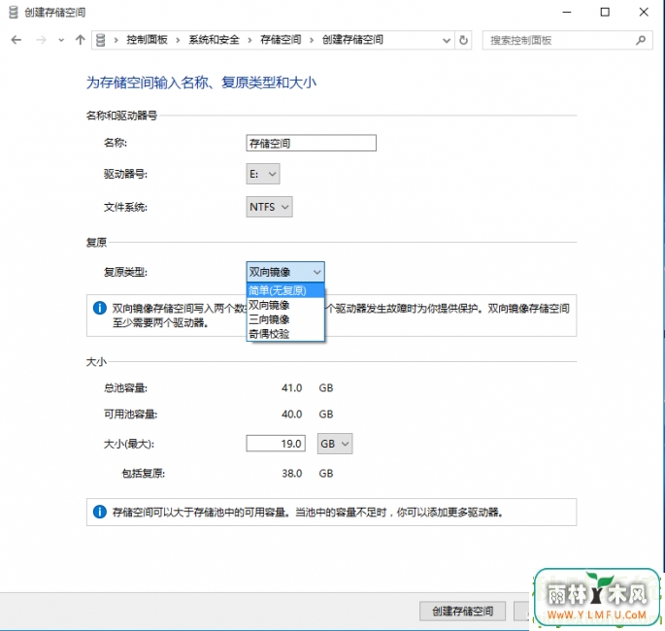Viewport: 665px width, 631px height.
Task: Open the 驱动器号 E: dropdown
Action: 263,174
